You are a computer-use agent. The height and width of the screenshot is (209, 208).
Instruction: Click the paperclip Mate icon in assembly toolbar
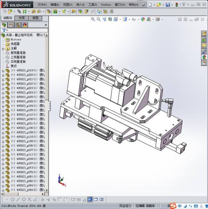tap(19, 12)
